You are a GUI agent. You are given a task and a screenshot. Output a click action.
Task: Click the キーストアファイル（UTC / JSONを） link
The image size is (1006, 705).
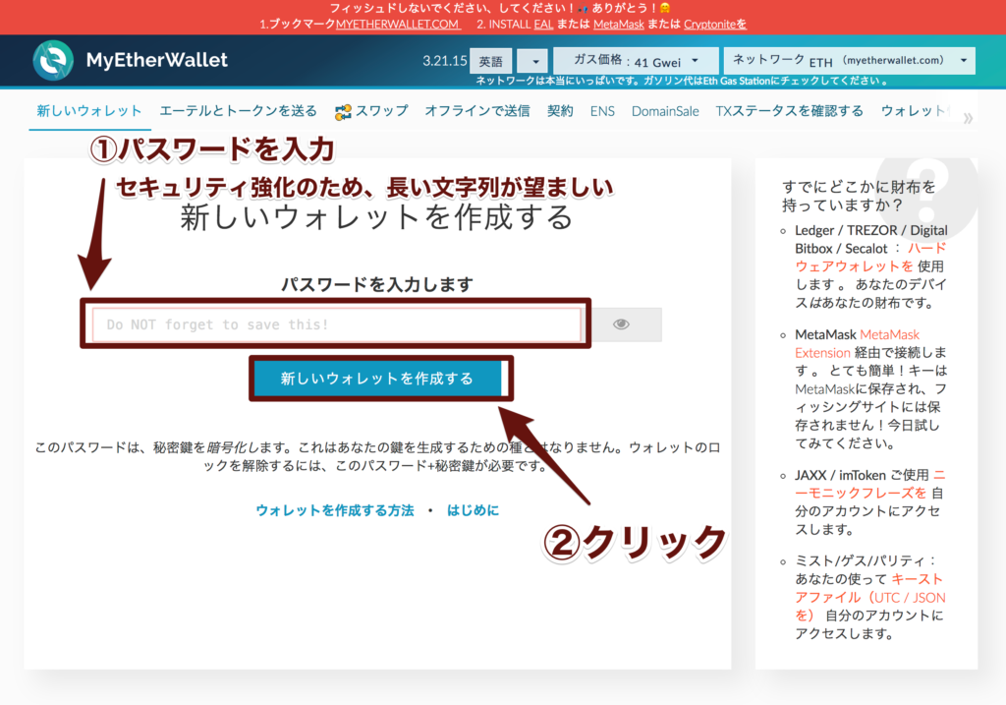[x=870, y=597]
